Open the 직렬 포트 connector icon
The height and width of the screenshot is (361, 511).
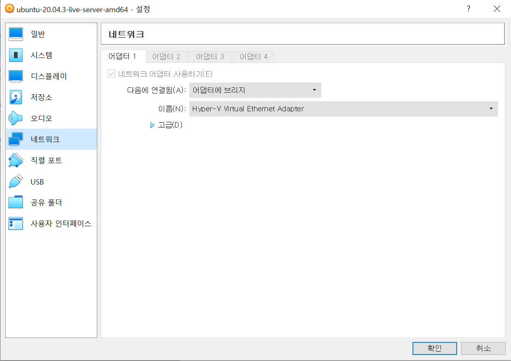[x=16, y=160]
